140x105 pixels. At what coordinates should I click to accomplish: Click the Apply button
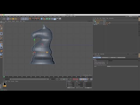(88, 88)
